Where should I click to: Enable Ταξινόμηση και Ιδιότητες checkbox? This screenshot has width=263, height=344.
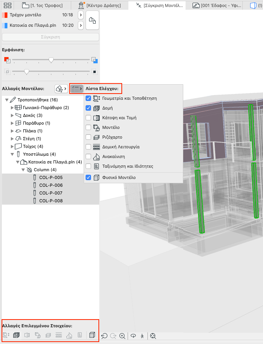click(x=88, y=166)
